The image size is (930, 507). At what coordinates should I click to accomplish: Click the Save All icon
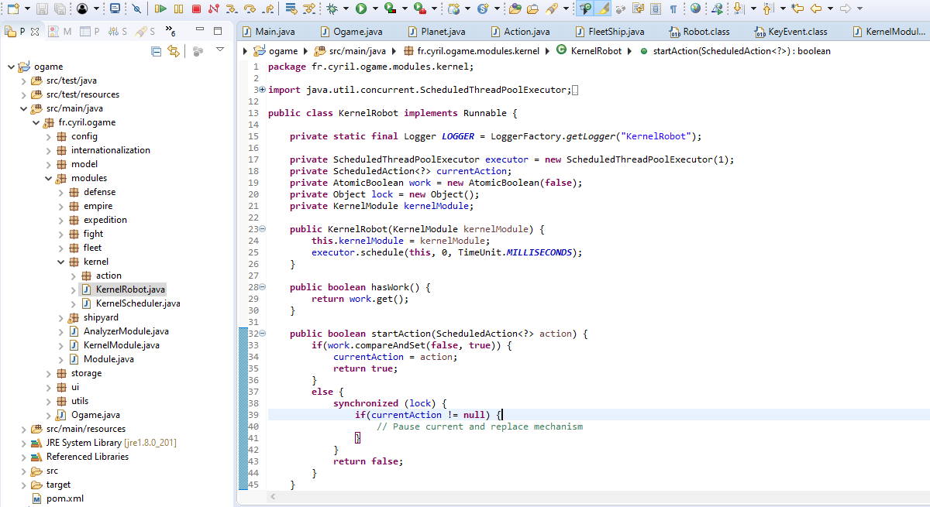pyautogui.click(x=58, y=9)
